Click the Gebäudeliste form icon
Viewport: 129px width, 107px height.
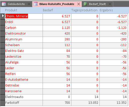point(4,4)
